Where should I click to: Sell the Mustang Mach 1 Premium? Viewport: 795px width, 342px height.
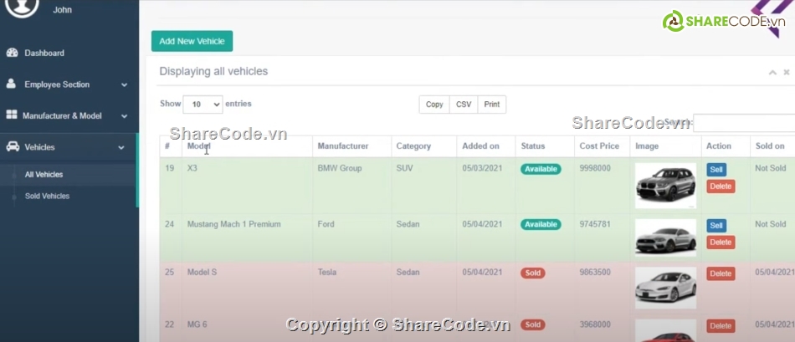716,226
